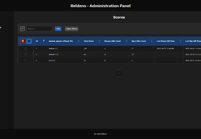Sort by Total Score column arrows
Image resolution: width=201 pixels, height=139 pixels.
coord(99,41)
